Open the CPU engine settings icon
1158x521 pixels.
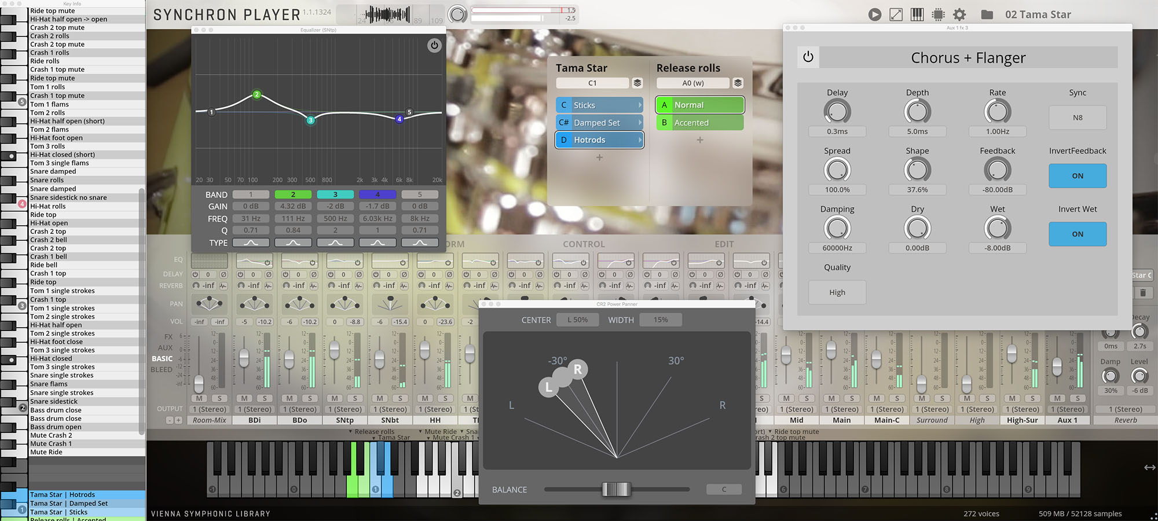point(939,14)
